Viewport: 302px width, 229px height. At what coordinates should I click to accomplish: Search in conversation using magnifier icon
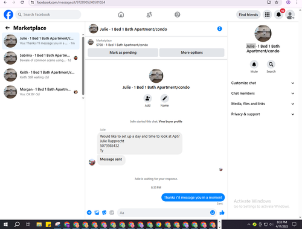coord(271,64)
